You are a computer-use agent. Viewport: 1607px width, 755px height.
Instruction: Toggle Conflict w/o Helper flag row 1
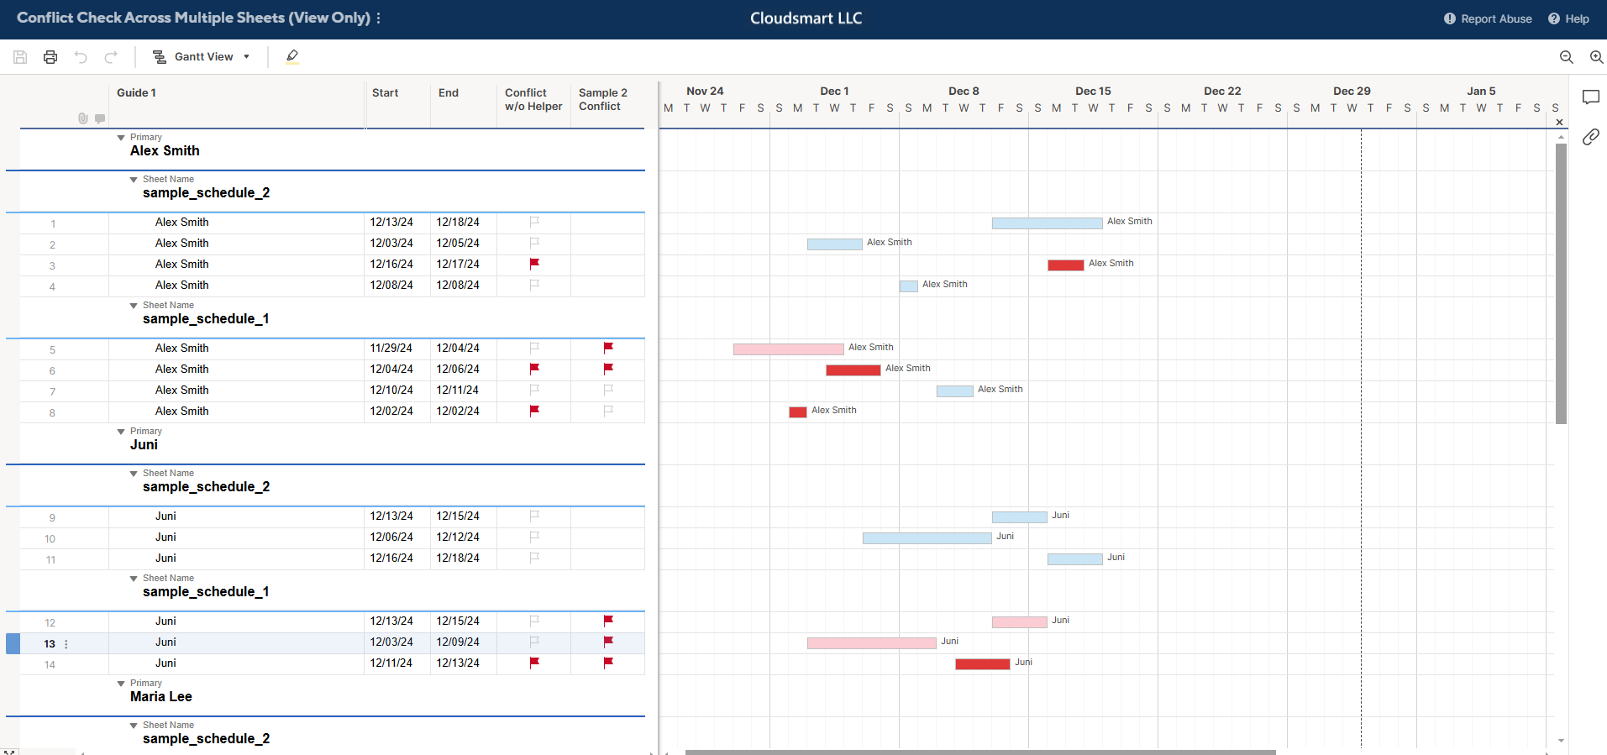pos(534,222)
